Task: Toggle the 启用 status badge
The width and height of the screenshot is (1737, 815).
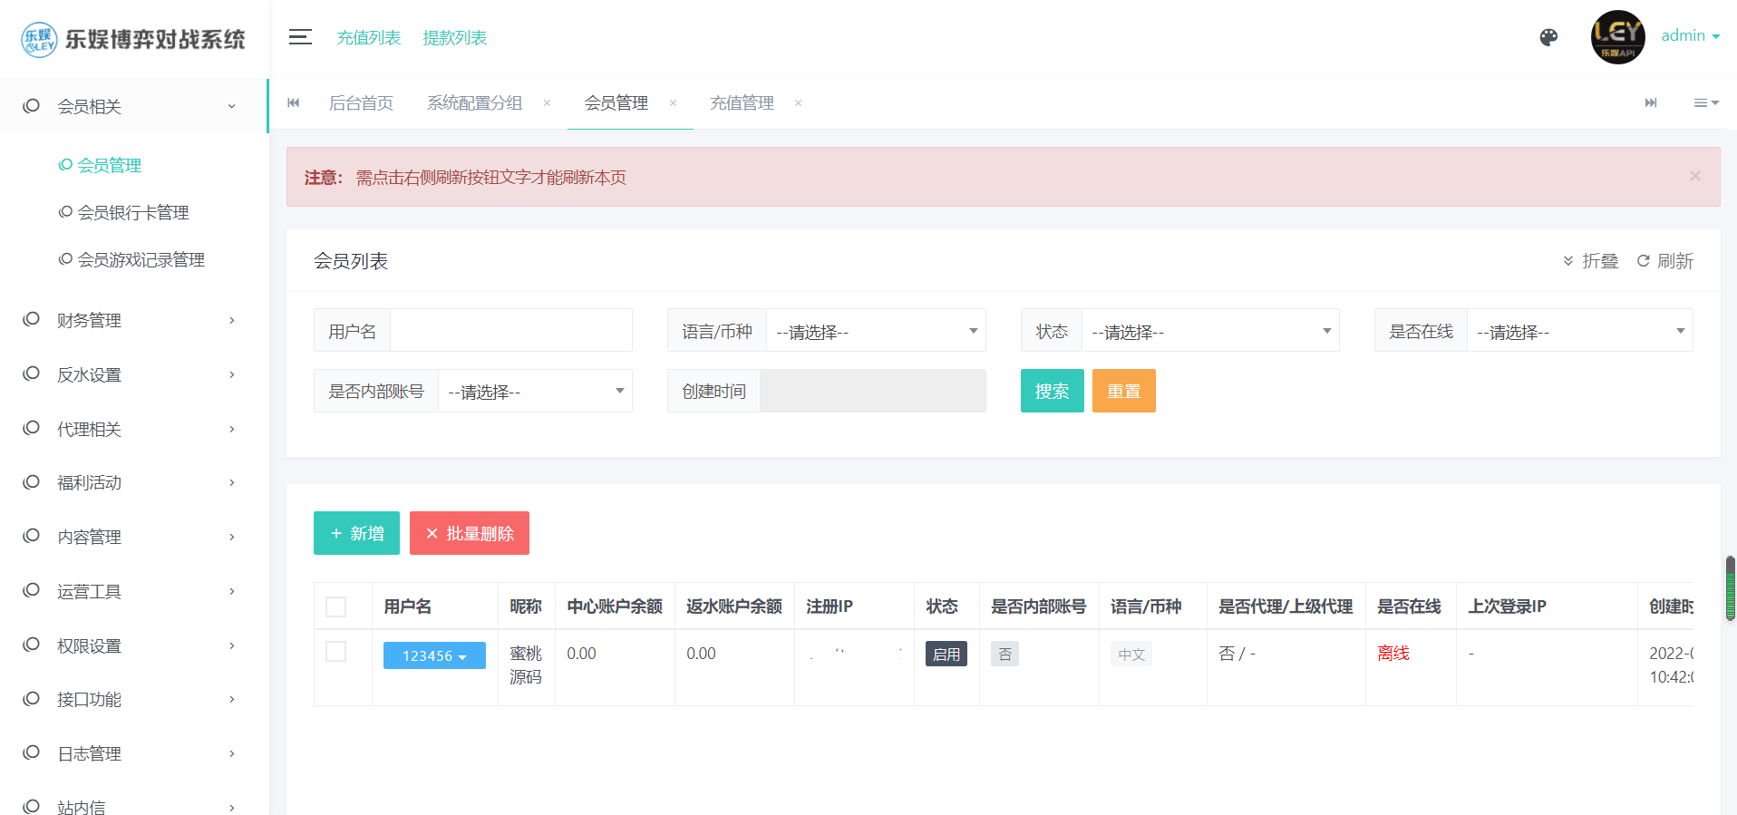Action: [x=946, y=654]
